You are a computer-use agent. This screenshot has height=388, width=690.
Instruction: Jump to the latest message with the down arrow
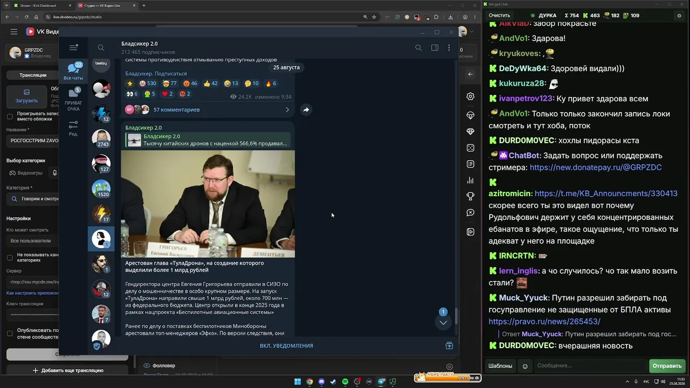click(443, 322)
